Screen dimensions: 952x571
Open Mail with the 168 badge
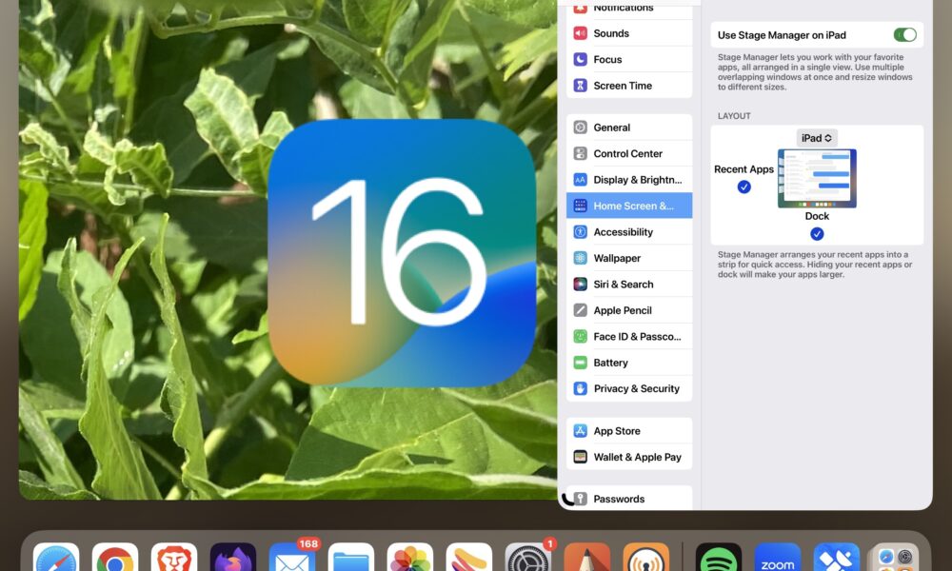[292, 559]
